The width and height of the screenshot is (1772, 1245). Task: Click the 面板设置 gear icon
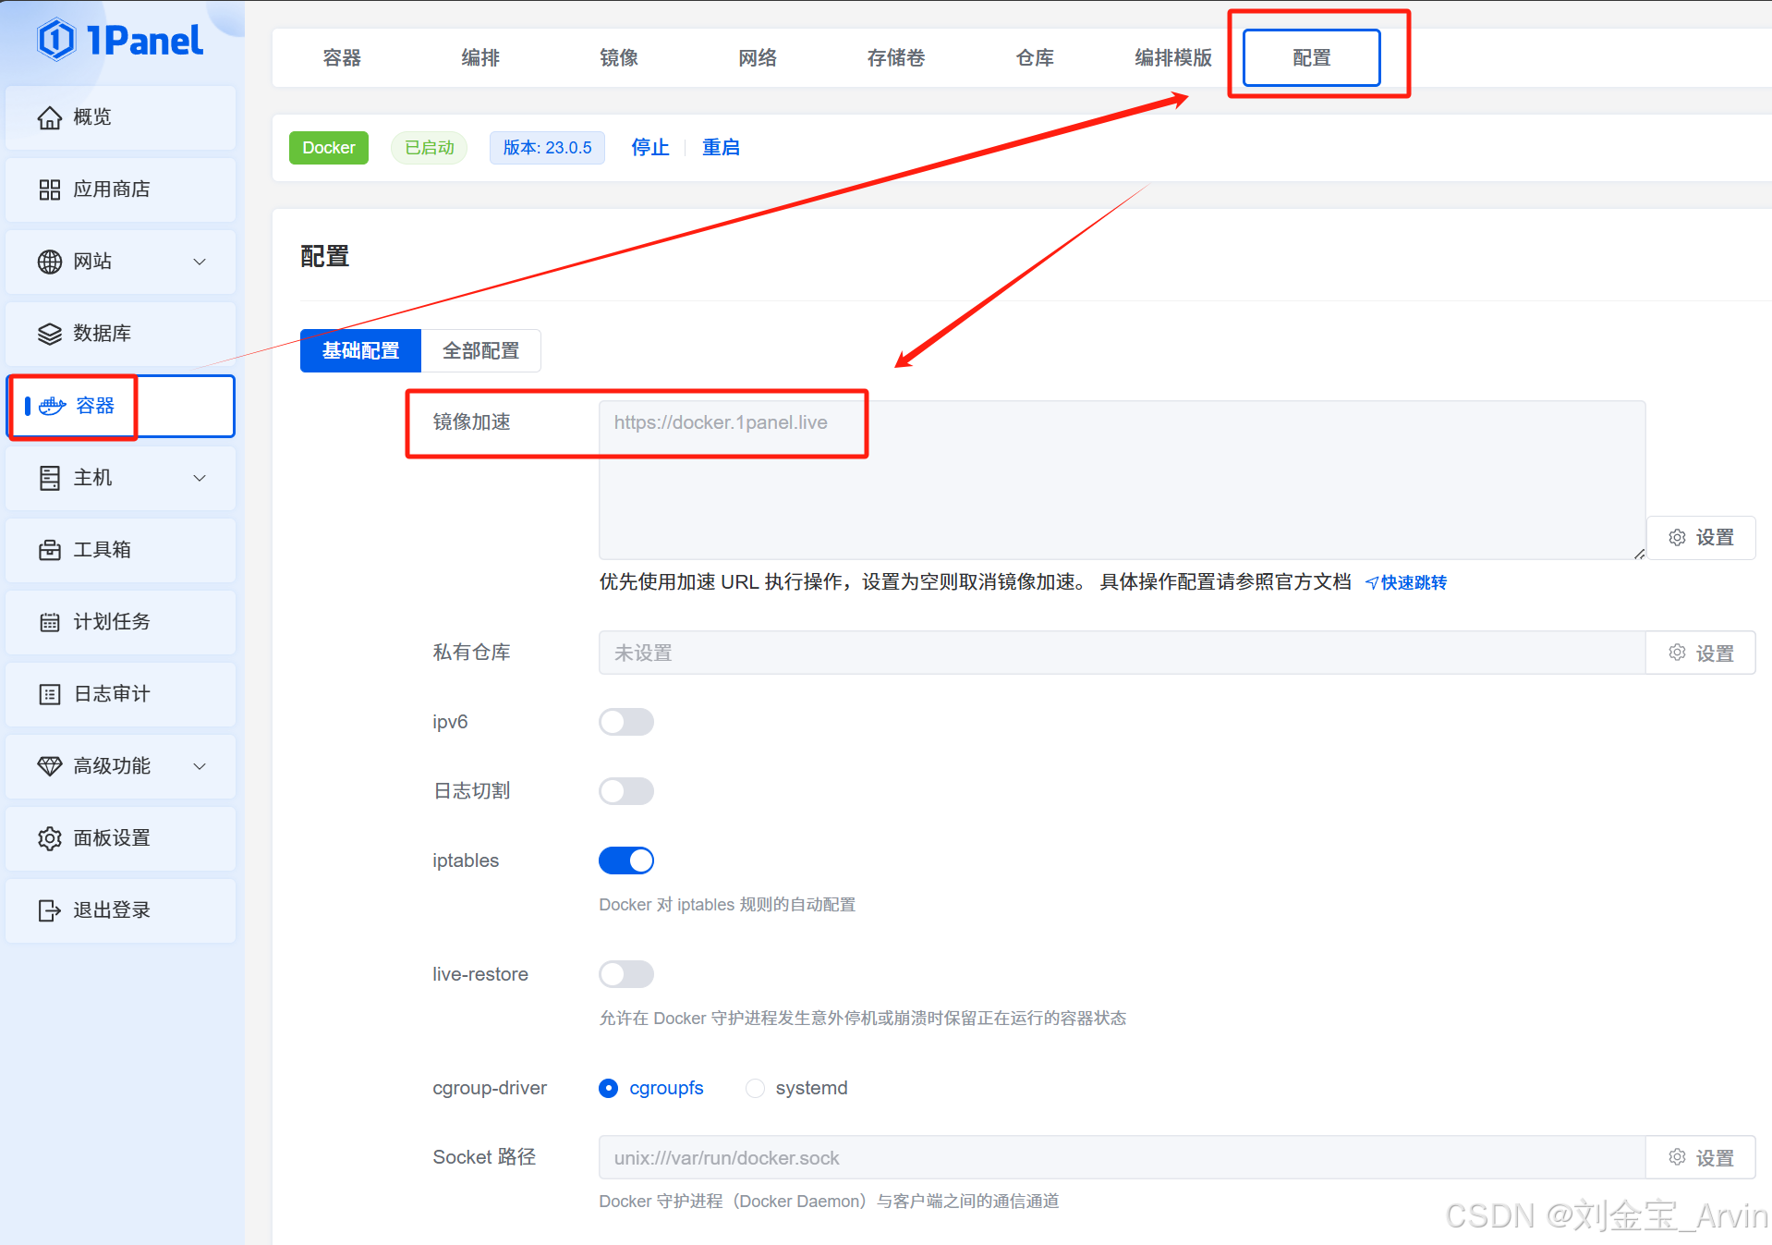pos(50,838)
